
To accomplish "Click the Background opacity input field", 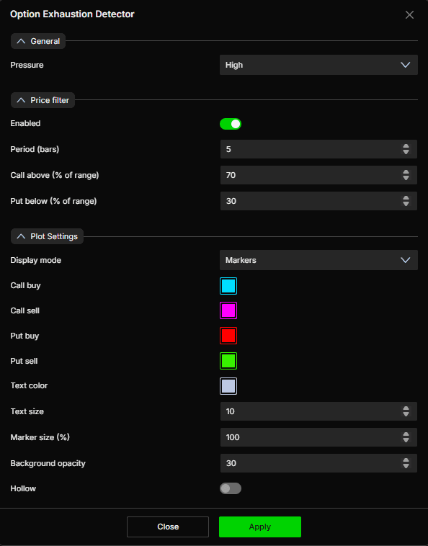I will [318, 463].
